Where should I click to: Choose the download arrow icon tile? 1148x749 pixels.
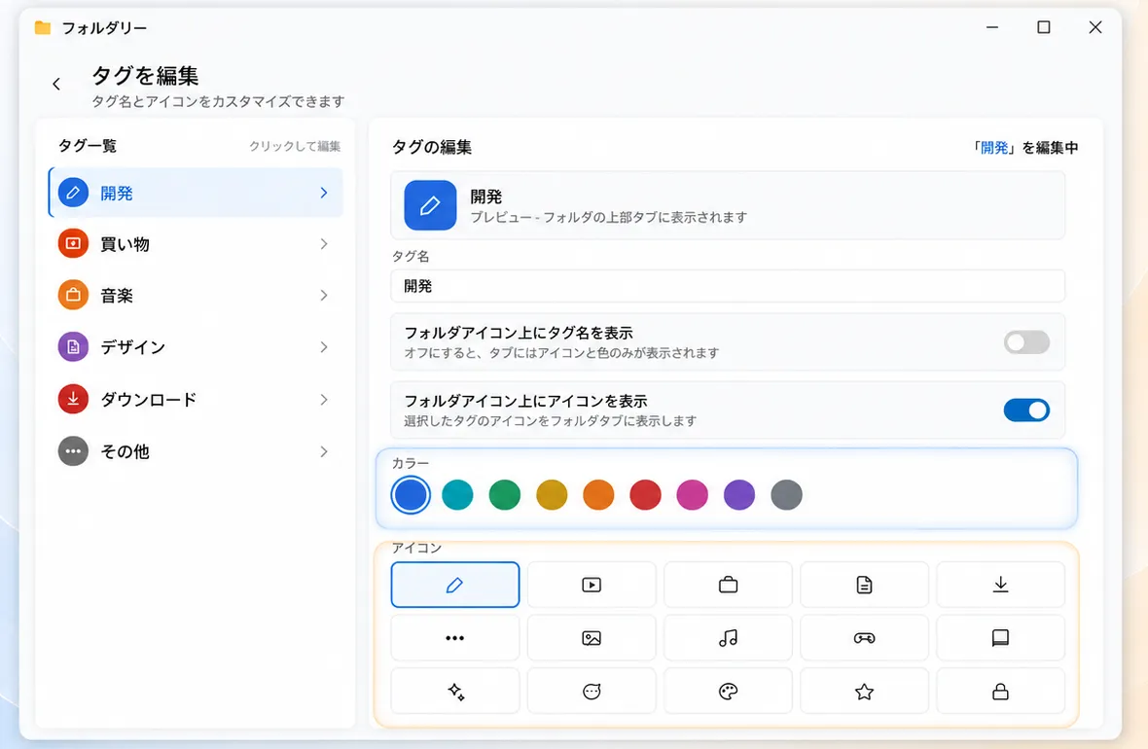pyautogui.click(x=1000, y=585)
